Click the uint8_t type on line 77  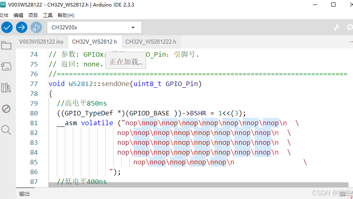coord(147,84)
